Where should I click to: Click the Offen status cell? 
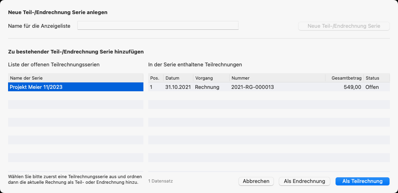[372, 87]
